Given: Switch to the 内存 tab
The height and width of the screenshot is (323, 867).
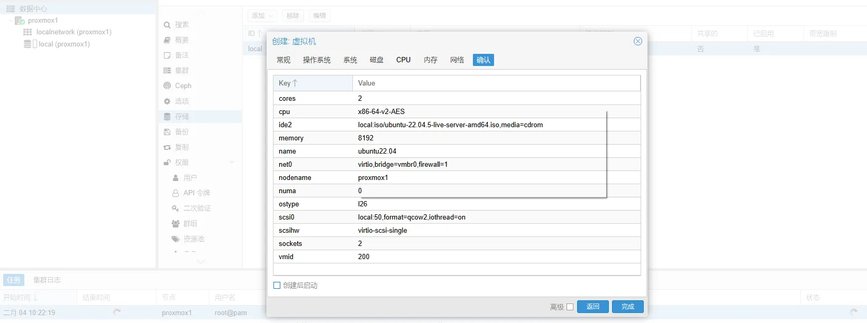Looking at the screenshot, I should (431, 60).
